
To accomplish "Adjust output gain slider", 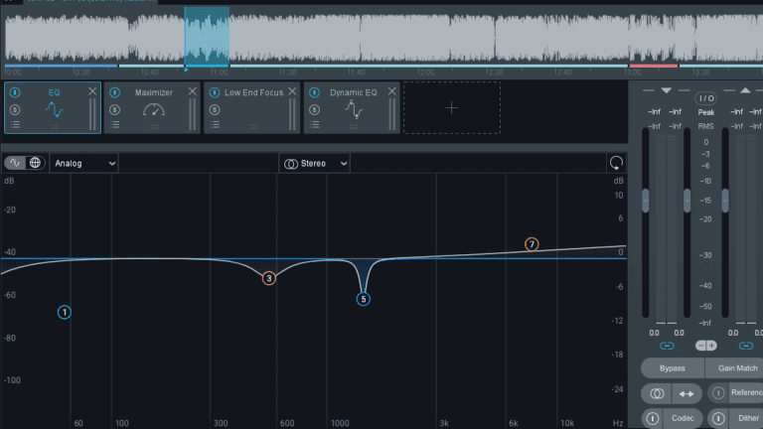I will coord(725,201).
